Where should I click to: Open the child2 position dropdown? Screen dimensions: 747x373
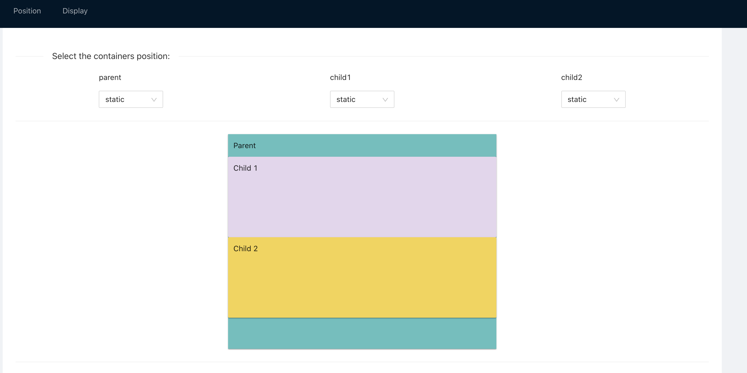(x=593, y=99)
